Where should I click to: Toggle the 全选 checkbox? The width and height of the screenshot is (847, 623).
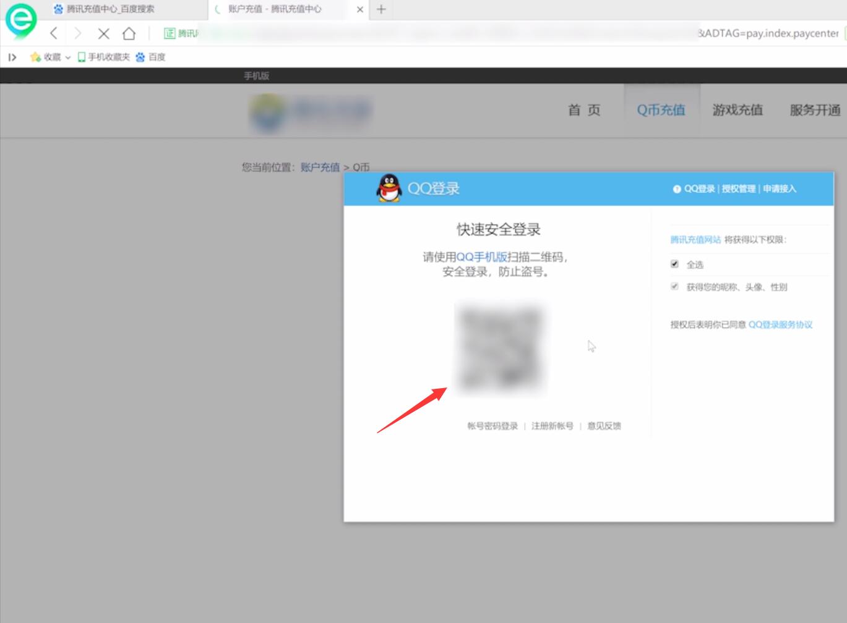coord(674,264)
